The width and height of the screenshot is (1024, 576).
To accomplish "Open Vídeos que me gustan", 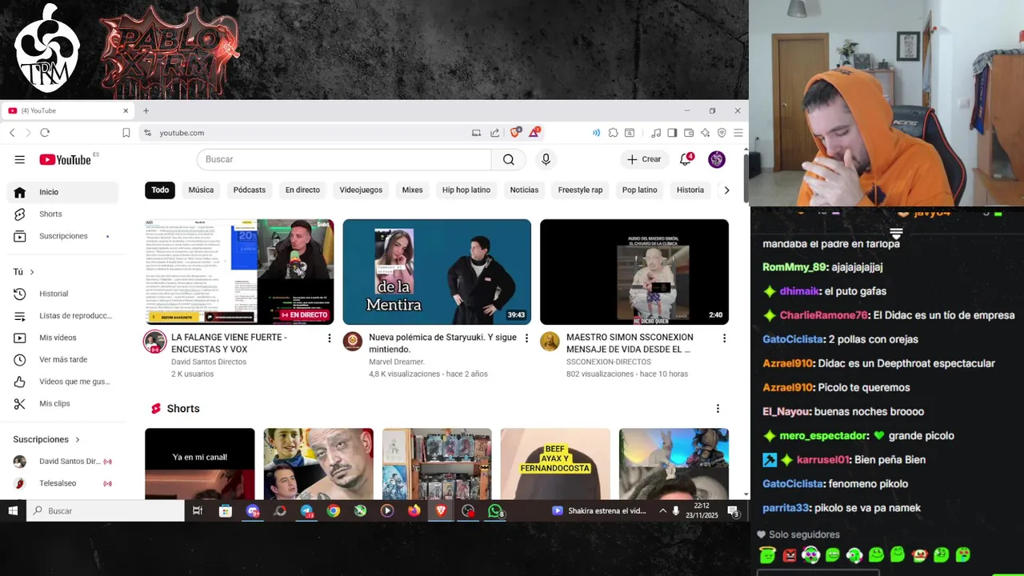I will point(62,382).
